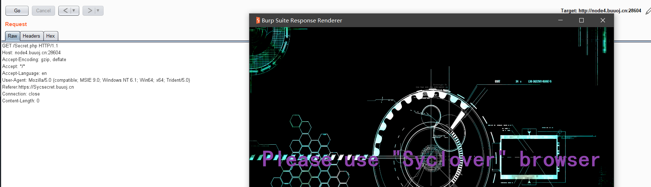
Task: Click the Burp Suite Response Renderer title text
Action: tap(302, 21)
